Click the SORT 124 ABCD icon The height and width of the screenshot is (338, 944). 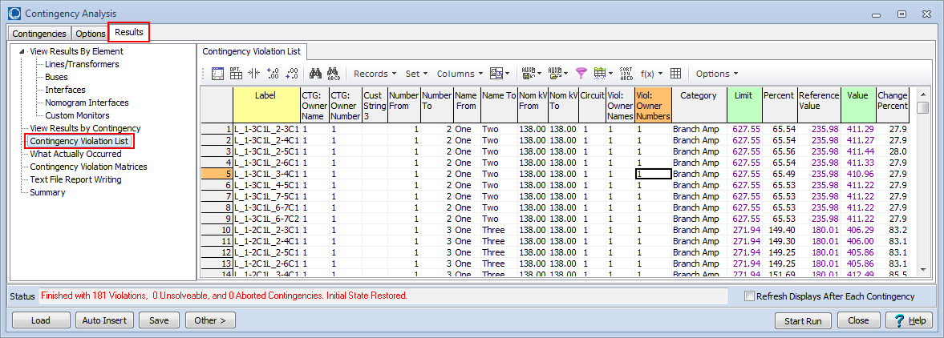(626, 74)
